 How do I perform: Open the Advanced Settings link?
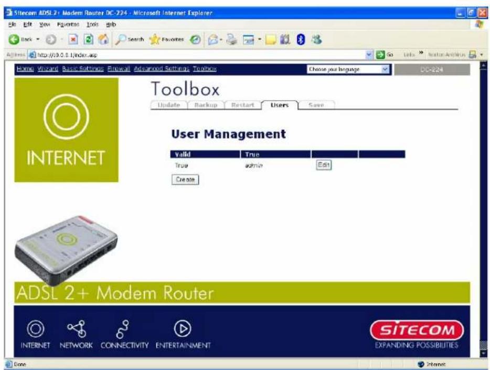(162, 69)
